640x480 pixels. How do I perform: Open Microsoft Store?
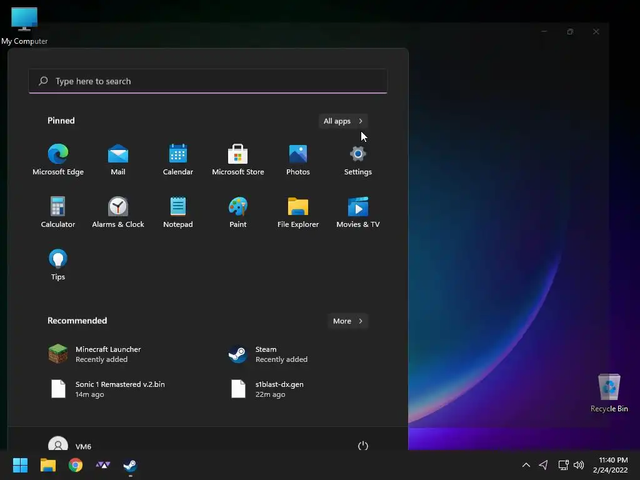click(238, 159)
